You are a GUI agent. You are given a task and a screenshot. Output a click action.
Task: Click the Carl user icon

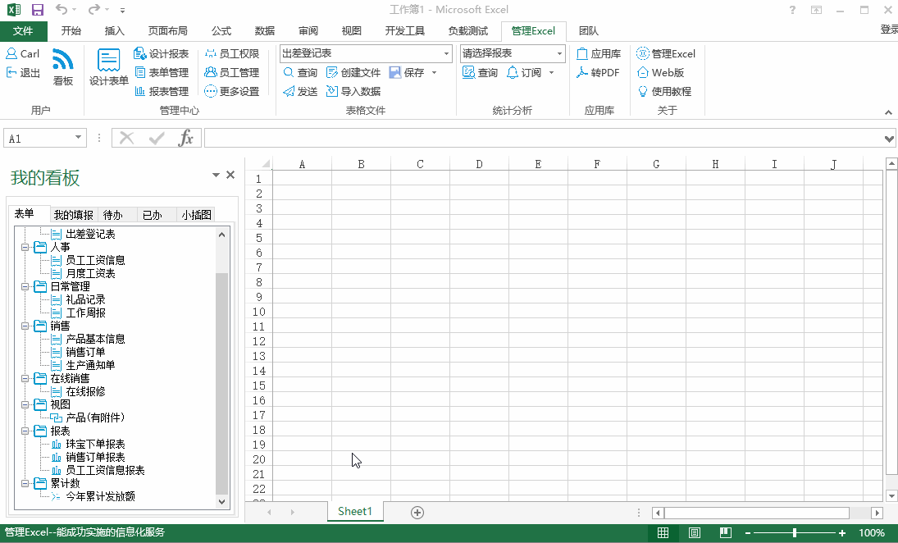(11, 54)
